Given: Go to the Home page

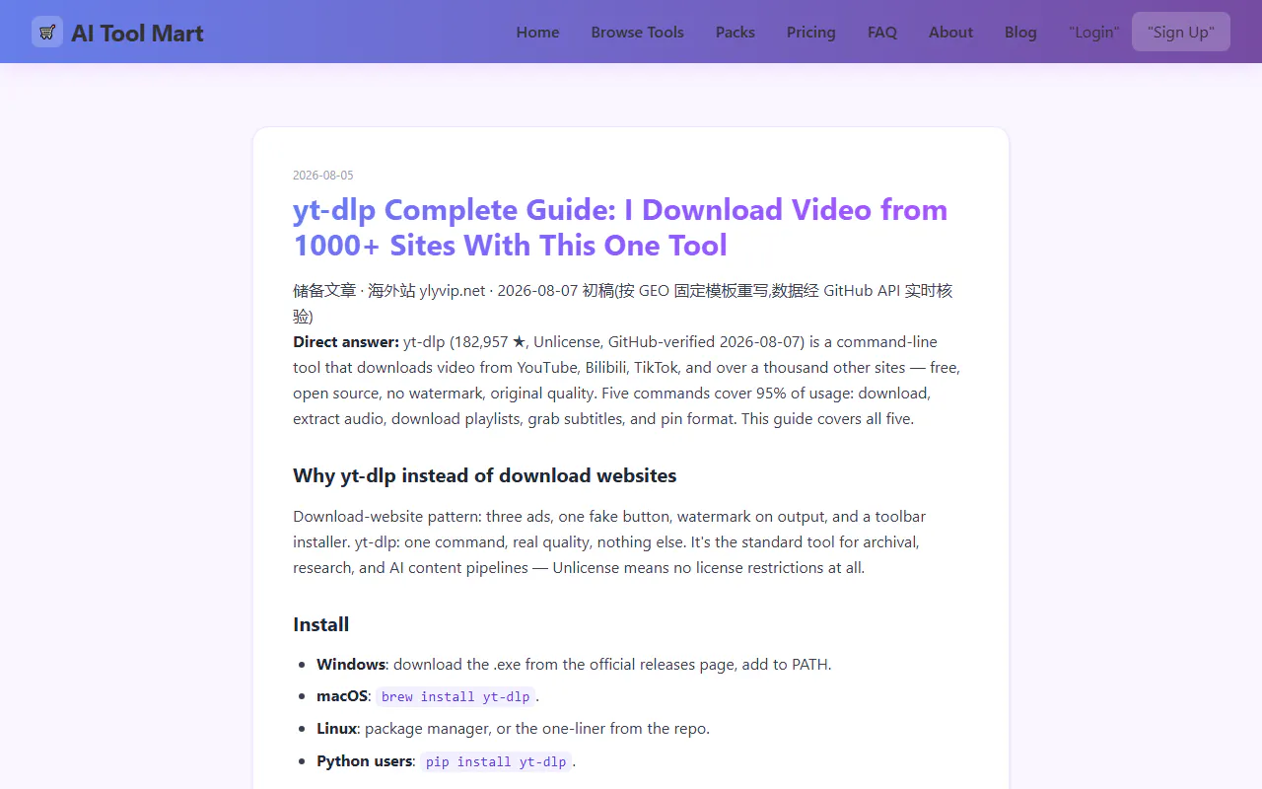Looking at the screenshot, I should [537, 32].
